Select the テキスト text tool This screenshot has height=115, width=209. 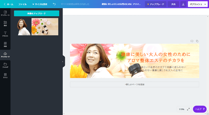click(x=5, y=34)
